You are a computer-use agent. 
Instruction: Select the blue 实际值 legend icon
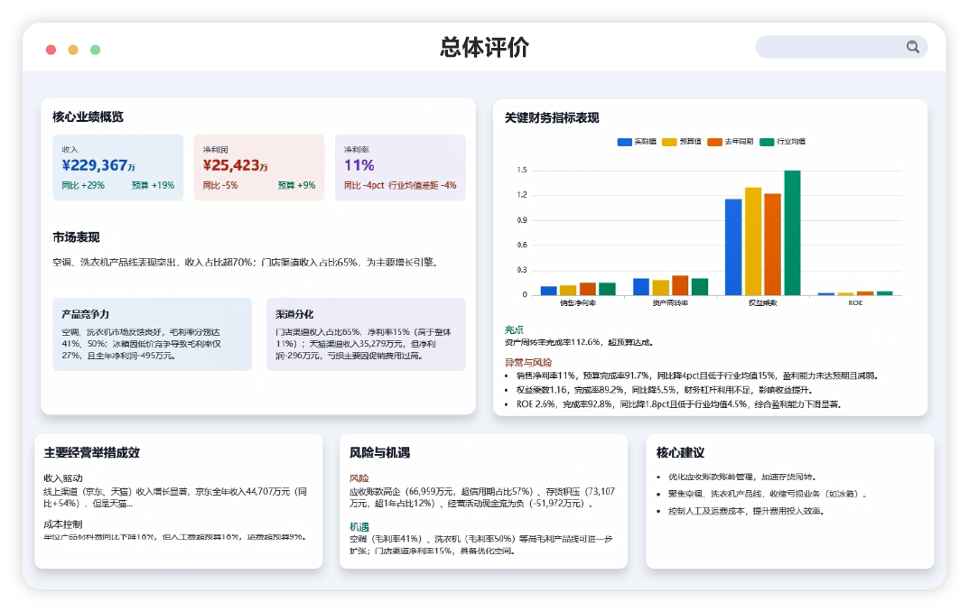(x=624, y=142)
